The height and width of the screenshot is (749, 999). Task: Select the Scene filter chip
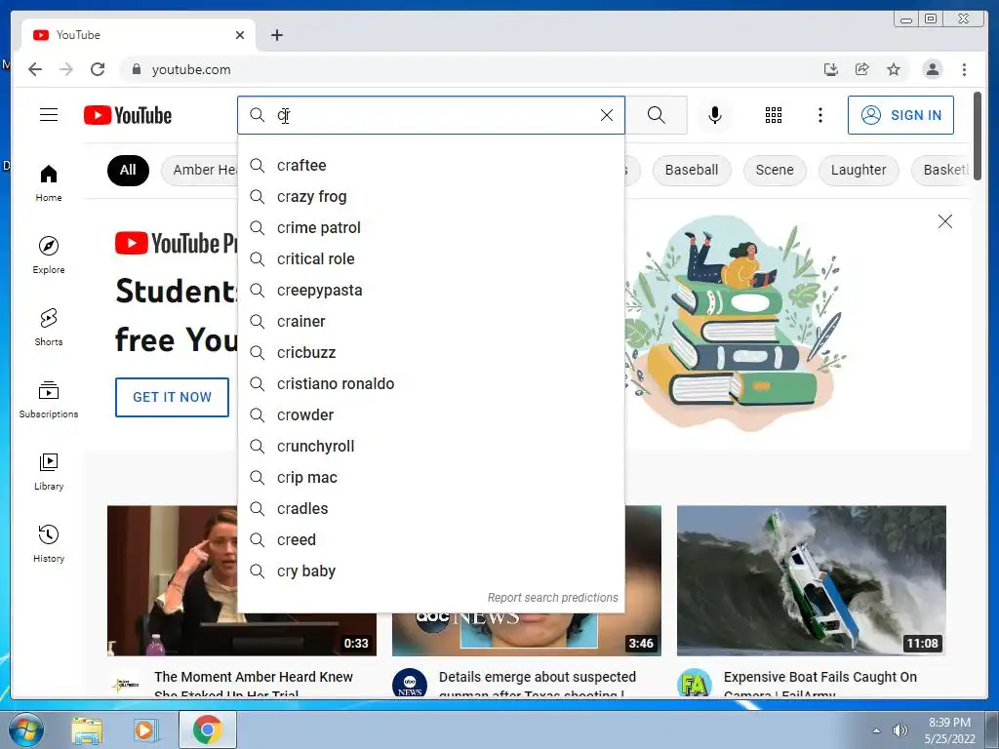point(774,170)
